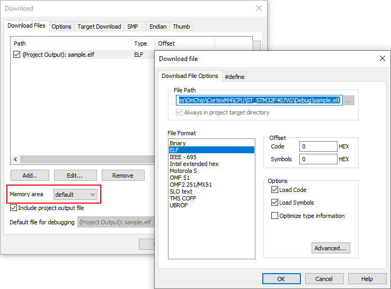Close the Download window
This screenshot has width=391, height=289.
[259, 8]
